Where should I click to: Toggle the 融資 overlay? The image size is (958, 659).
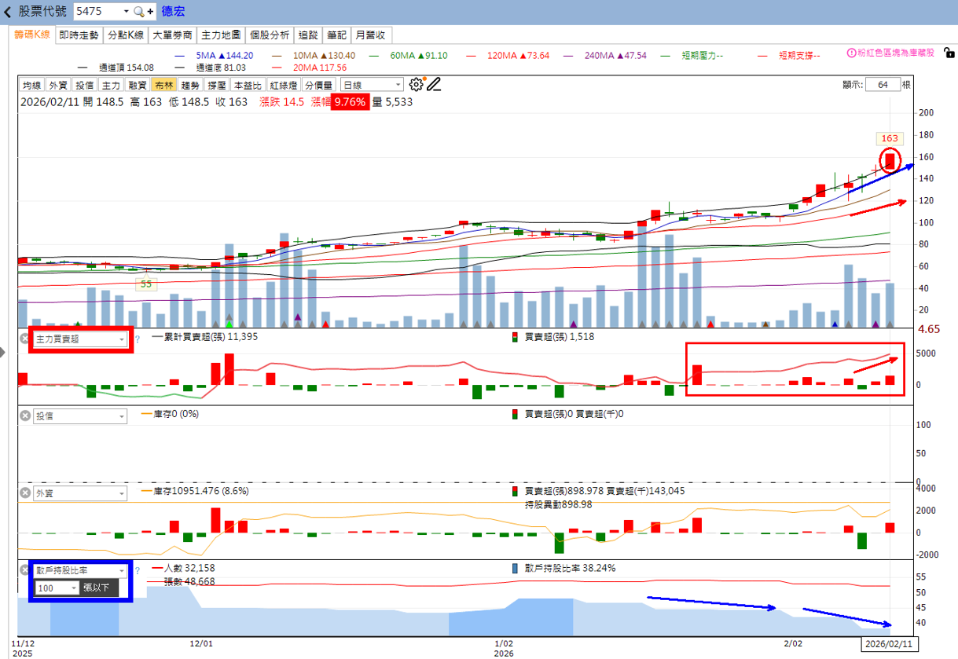click(x=138, y=85)
